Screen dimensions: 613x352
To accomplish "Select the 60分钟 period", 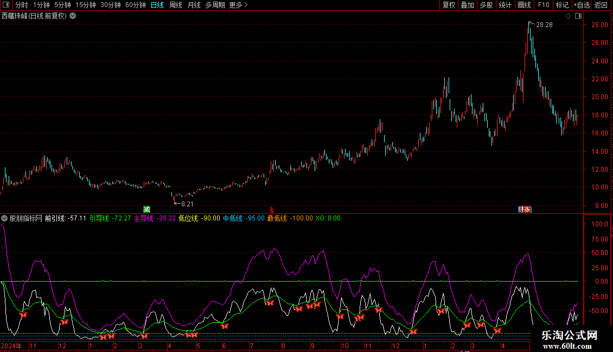I will [x=136, y=5].
